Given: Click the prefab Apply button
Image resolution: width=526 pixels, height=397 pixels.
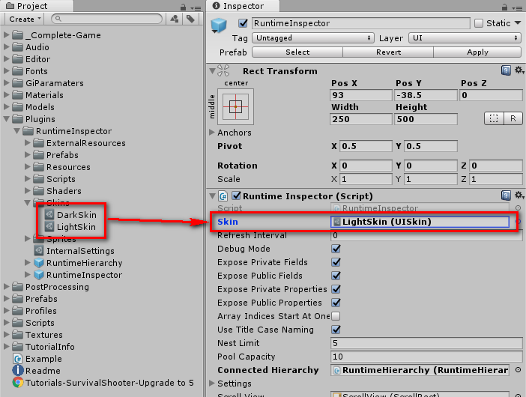Looking at the screenshot, I should (477, 52).
